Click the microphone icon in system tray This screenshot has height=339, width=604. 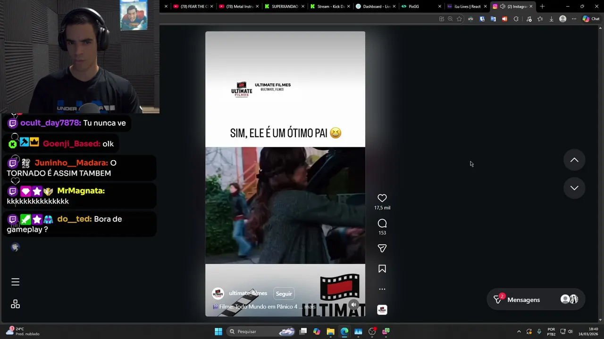(539, 331)
